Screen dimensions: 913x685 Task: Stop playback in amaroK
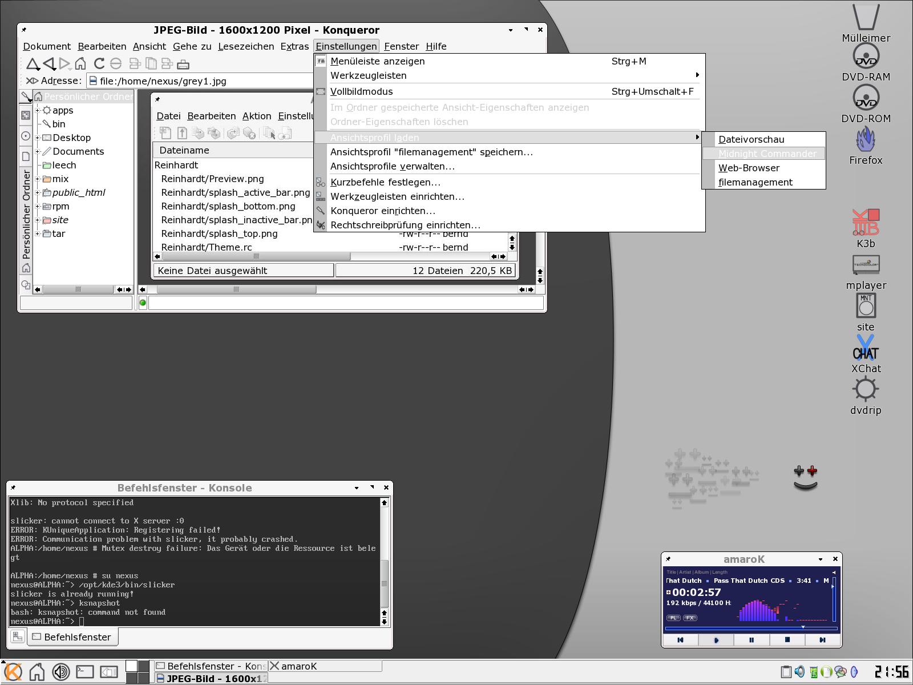tap(787, 640)
